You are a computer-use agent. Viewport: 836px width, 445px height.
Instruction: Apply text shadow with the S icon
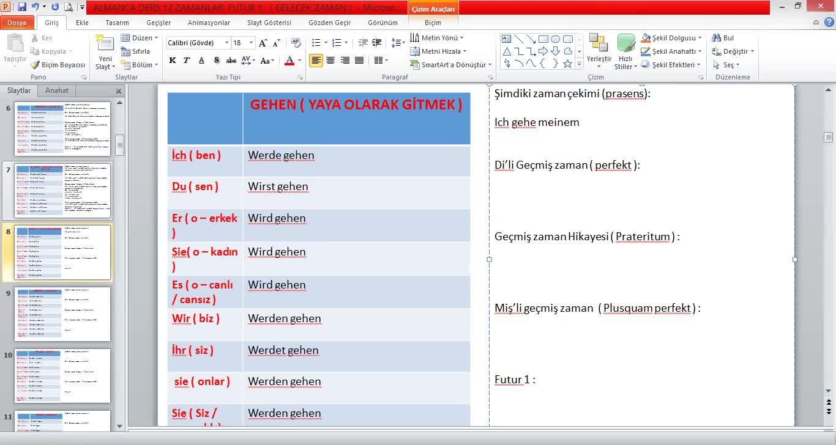216,61
